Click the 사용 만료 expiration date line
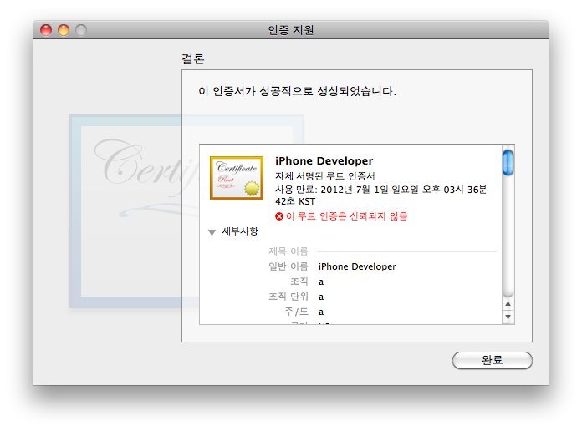The image size is (582, 431). coord(380,190)
